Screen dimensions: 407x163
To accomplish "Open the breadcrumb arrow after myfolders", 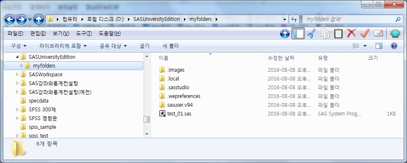I will coord(217,20).
